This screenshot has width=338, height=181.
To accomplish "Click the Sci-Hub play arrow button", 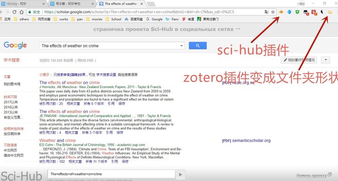I will (180, 174).
